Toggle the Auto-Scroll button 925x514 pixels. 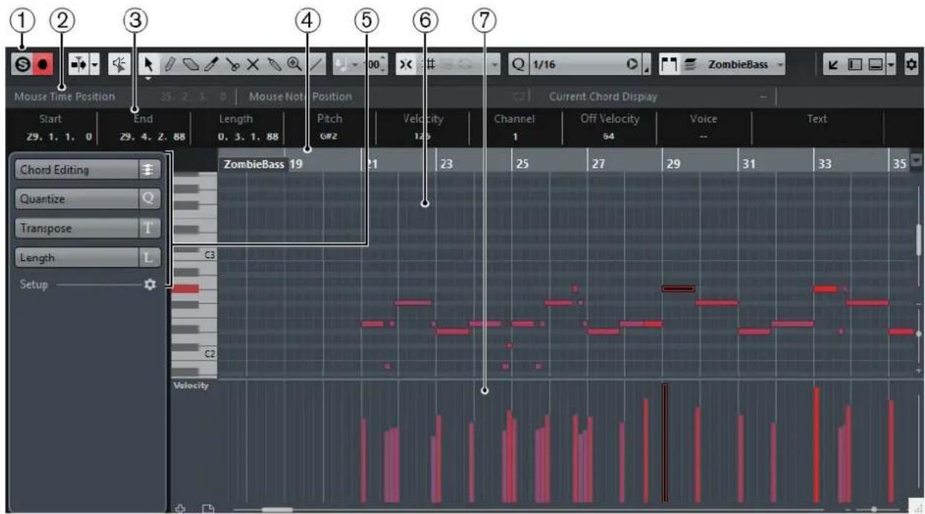point(77,65)
